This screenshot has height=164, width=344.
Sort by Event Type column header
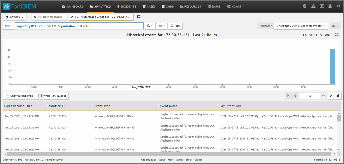tap(102, 106)
